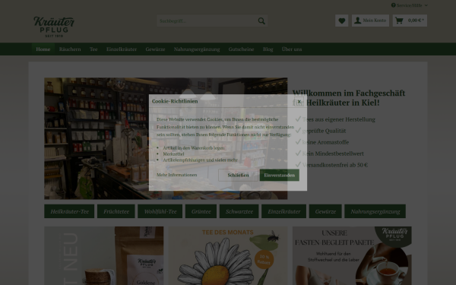Go to the Blog page
Screen dimensions: 456x285
click(268, 49)
